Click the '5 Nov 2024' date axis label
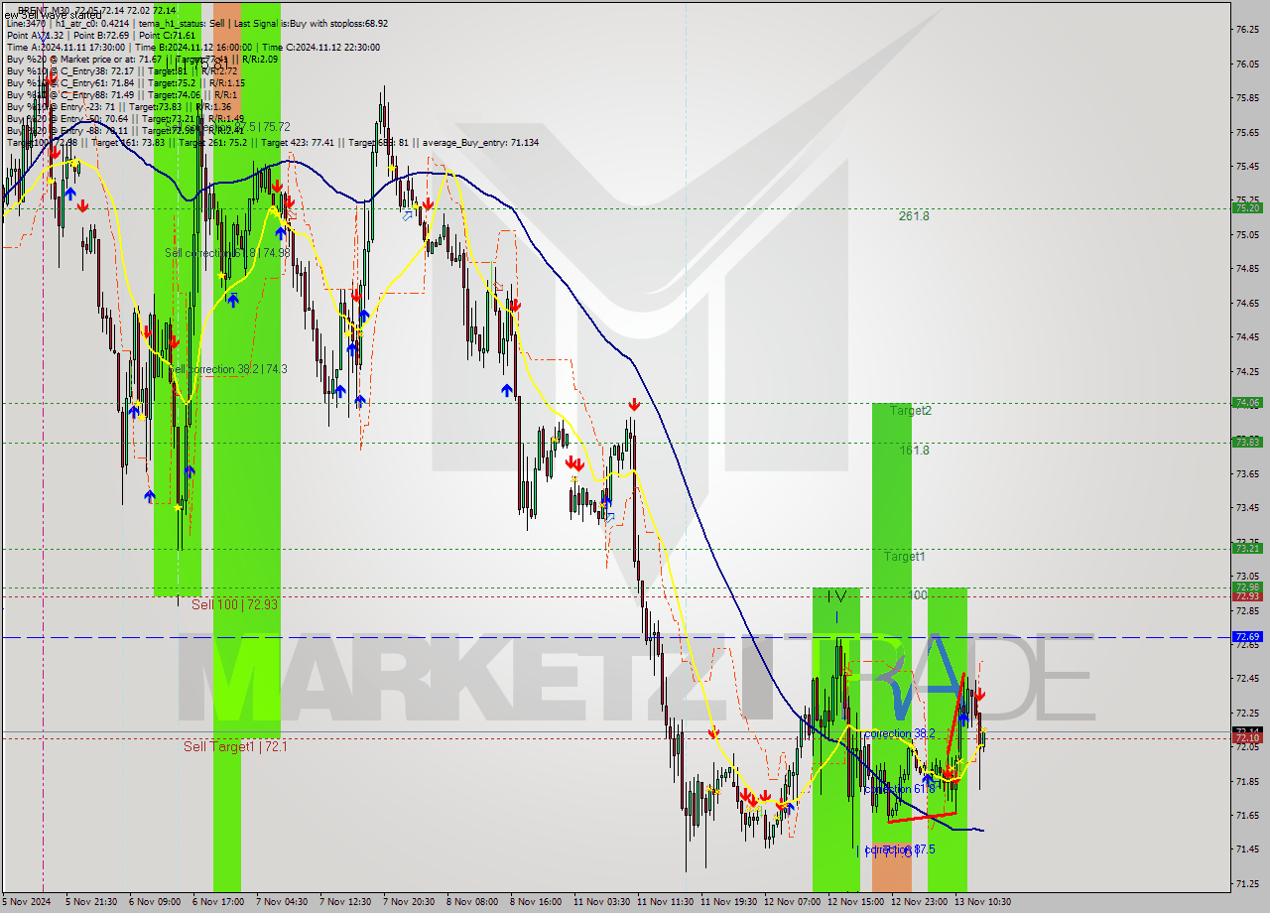 [x=25, y=902]
